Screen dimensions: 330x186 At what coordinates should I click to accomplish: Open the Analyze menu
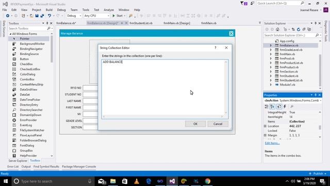tap(109, 10)
